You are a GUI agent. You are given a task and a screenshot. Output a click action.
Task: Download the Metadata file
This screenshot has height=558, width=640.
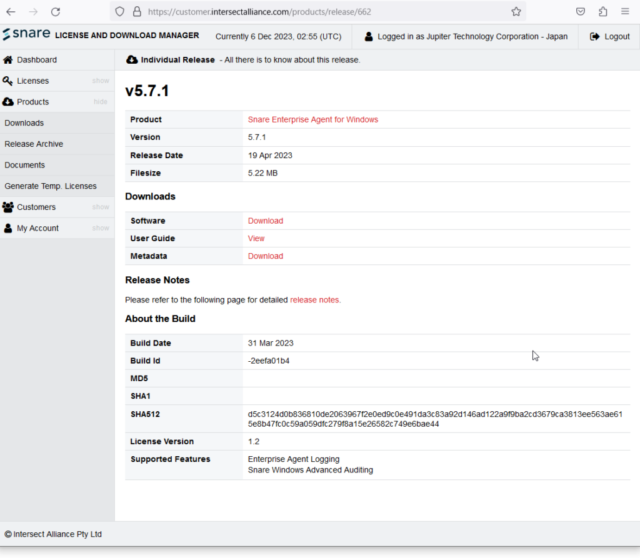pos(265,256)
